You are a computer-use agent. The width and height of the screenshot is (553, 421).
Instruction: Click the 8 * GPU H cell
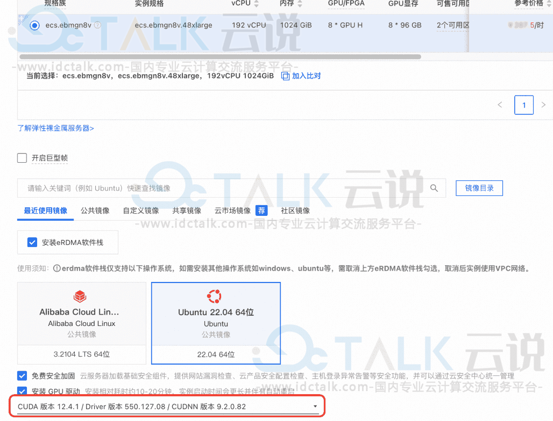click(x=345, y=25)
